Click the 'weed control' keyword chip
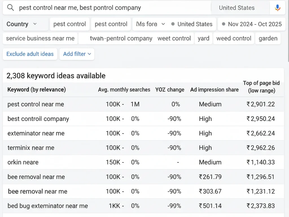This screenshot has height=217, width=289. pos(234,38)
